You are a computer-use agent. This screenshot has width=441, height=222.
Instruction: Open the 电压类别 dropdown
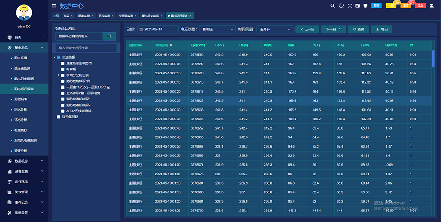[217, 30]
